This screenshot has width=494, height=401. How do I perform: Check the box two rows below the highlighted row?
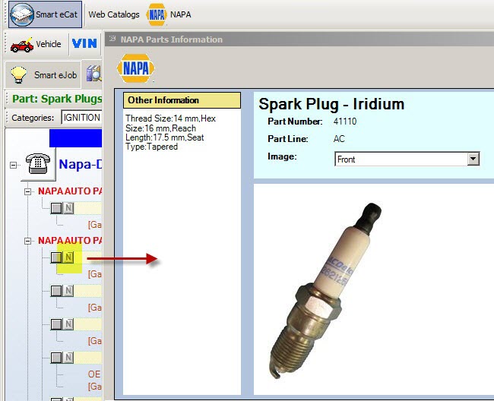pos(56,324)
